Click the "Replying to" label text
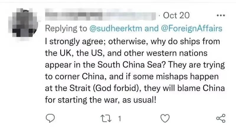Viewport: 236px width, 131px height. 66,29
